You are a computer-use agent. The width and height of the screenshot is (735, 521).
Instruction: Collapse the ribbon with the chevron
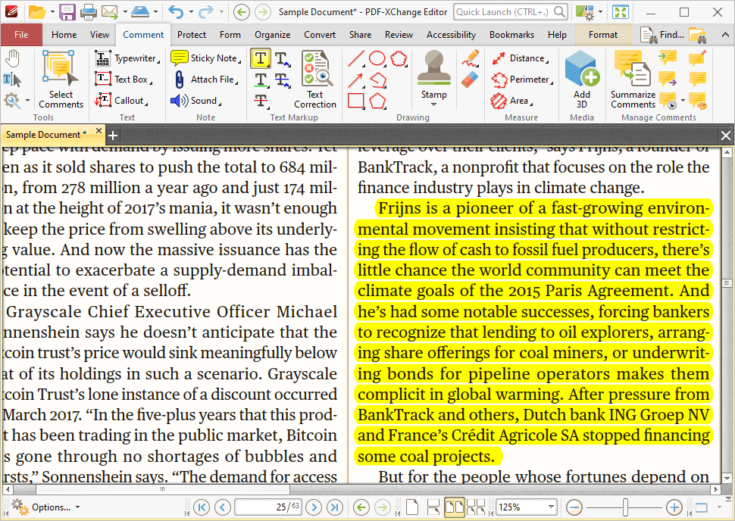pos(725,35)
